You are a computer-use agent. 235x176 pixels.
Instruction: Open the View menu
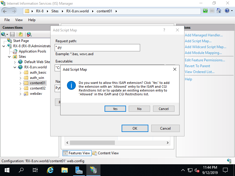tap(19, 20)
